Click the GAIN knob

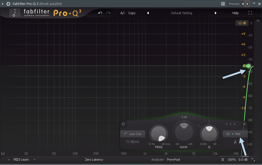[x=184, y=132]
